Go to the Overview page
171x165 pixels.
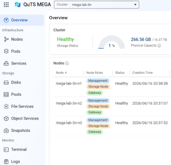(x=22, y=20)
